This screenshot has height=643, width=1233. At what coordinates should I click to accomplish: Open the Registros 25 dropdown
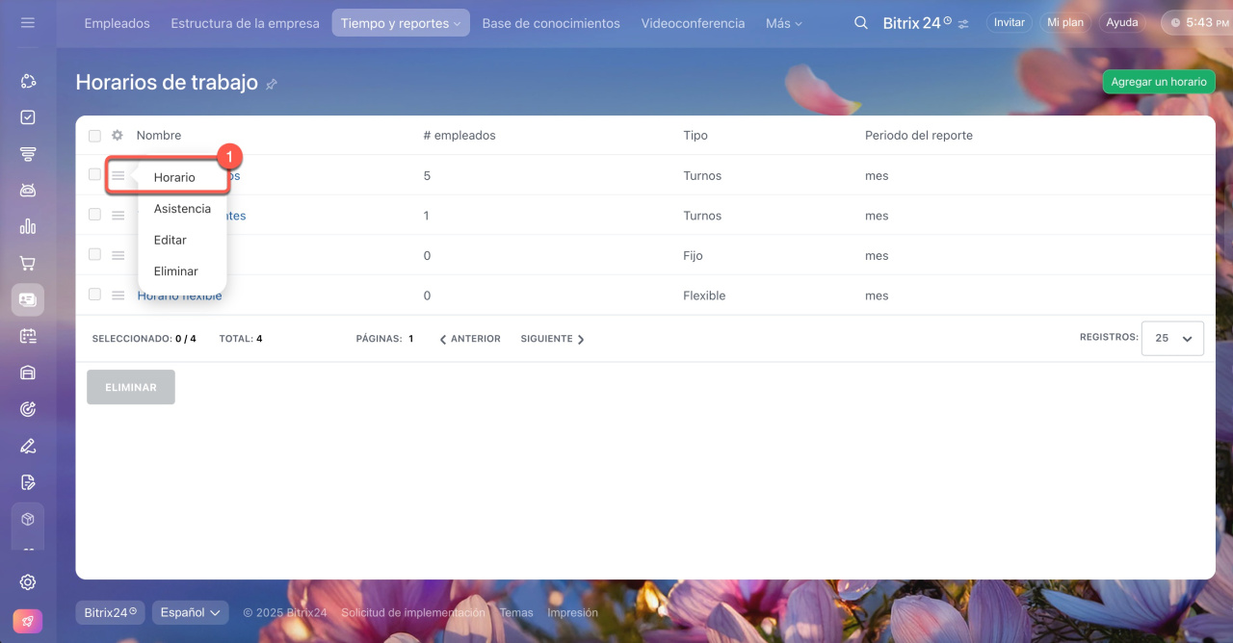pos(1172,339)
